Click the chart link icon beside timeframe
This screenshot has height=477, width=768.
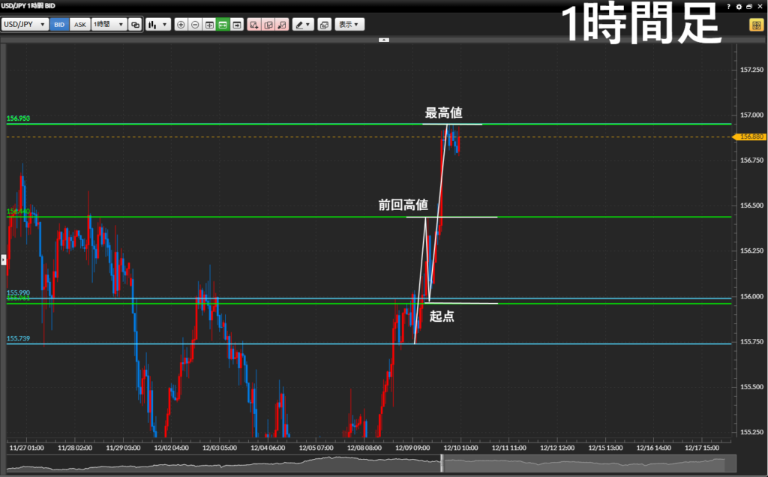[135, 25]
